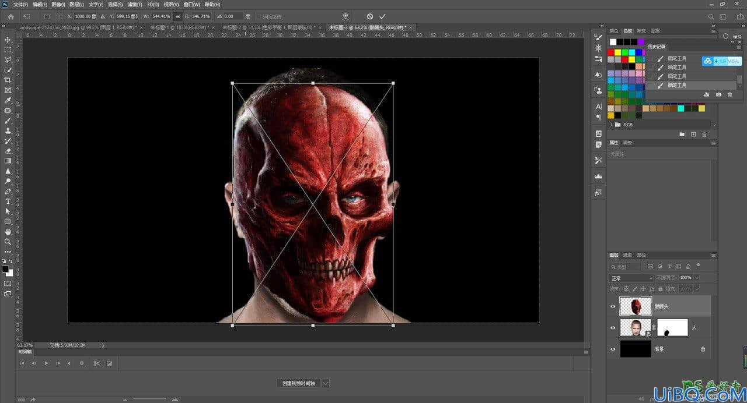
Task: Pick the red swatch in Swatches panel
Action: [x=612, y=52]
